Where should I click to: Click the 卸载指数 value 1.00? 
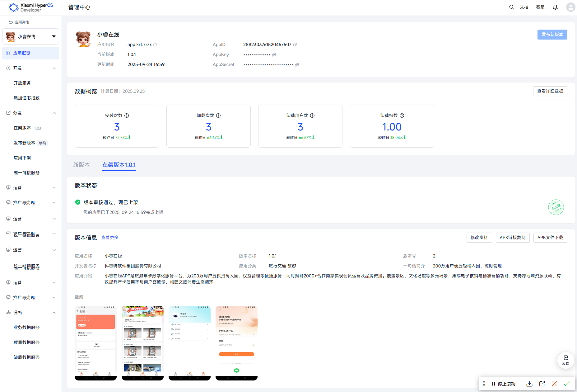coord(392,127)
